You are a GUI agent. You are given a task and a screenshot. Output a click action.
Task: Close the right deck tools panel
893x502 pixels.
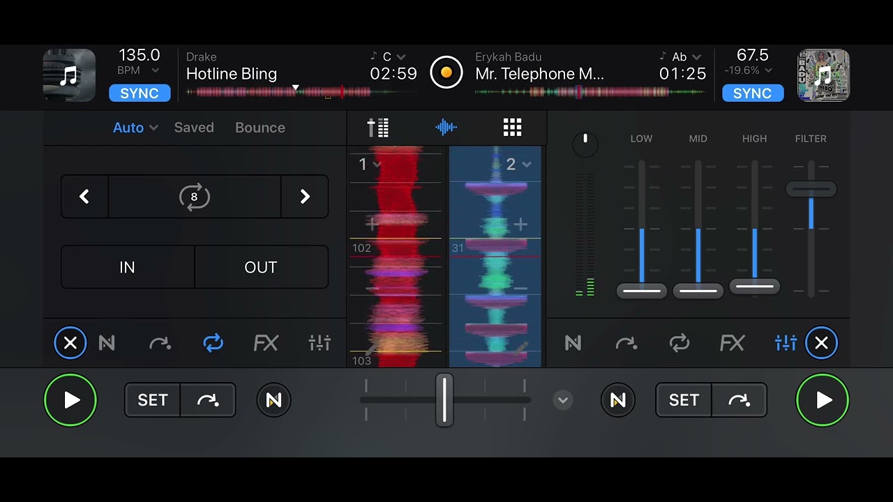pos(822,343)
